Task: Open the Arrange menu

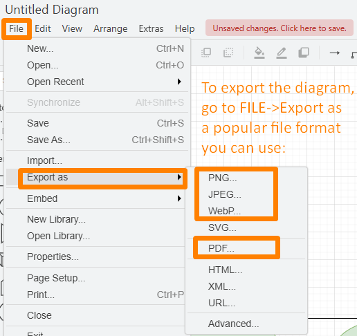Action: pos(111,29)
